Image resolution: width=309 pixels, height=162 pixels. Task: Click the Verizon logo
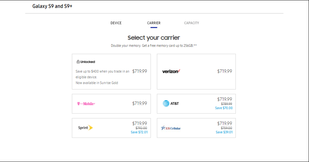(171, 71)
